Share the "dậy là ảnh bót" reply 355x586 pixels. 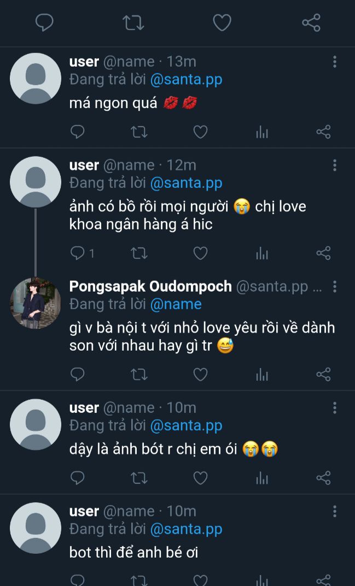tap(323, 478)
